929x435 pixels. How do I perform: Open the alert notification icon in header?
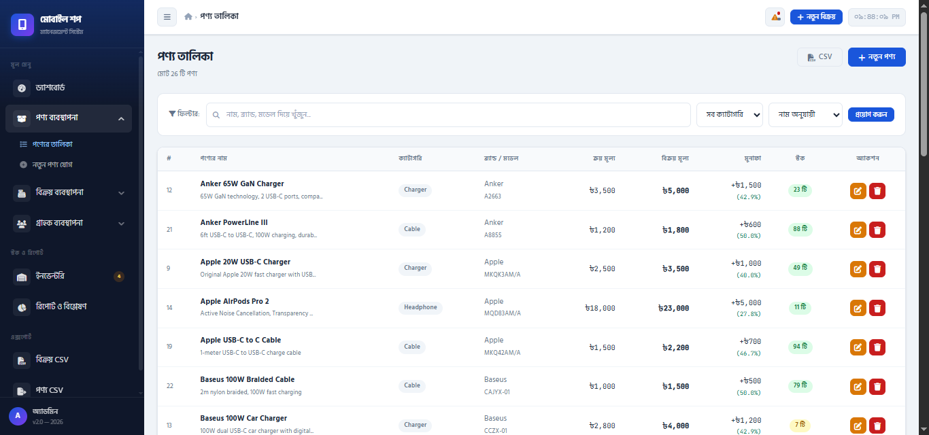point(775,17)
